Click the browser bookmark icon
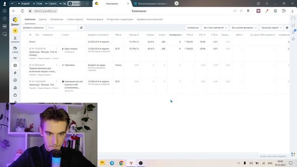 (248, 11)
